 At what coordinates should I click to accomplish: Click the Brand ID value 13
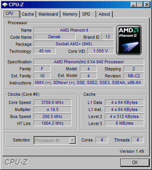108,37
